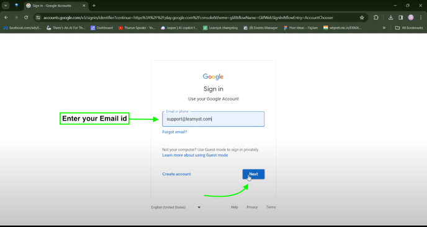Click the Terms footer link
Image resolution: width=427 pixels, height=227 pixels.
pyautogui.click(x=271, y=207)
